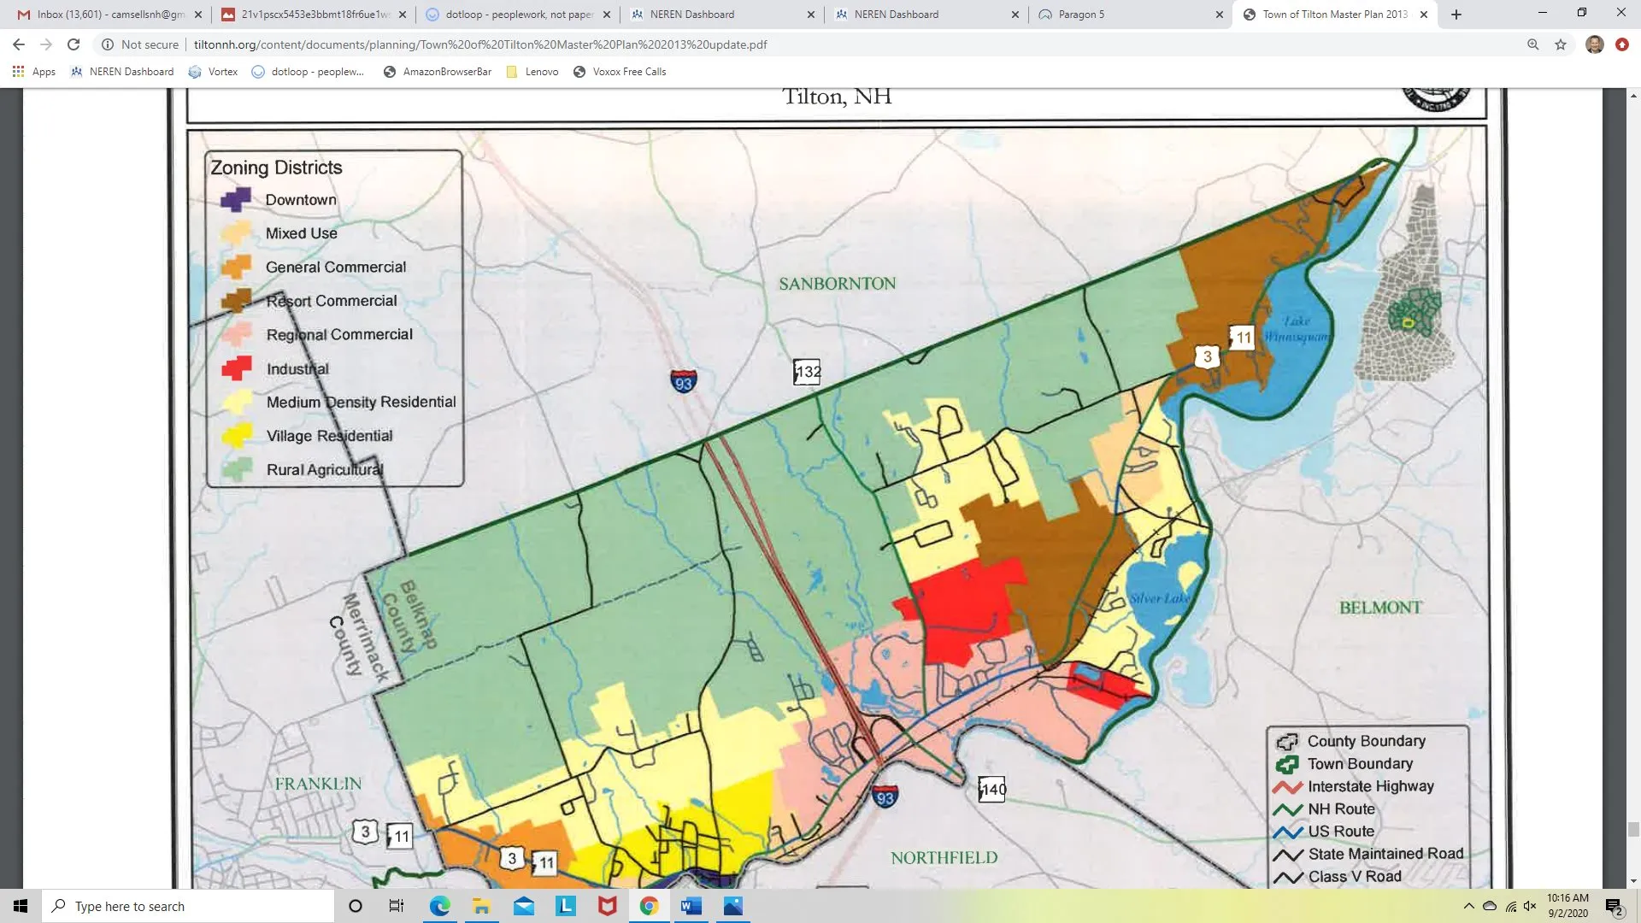
Task: Click the Type here to search box
Action: point(187,906)
